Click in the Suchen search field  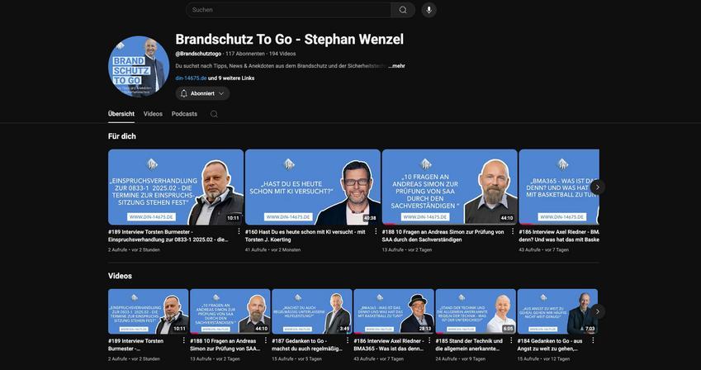click(288, 10)
